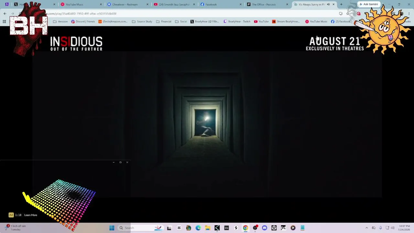The image size is (414, 233).
Task: Click Learn More on the ad
Action: [x=31, y=215]
